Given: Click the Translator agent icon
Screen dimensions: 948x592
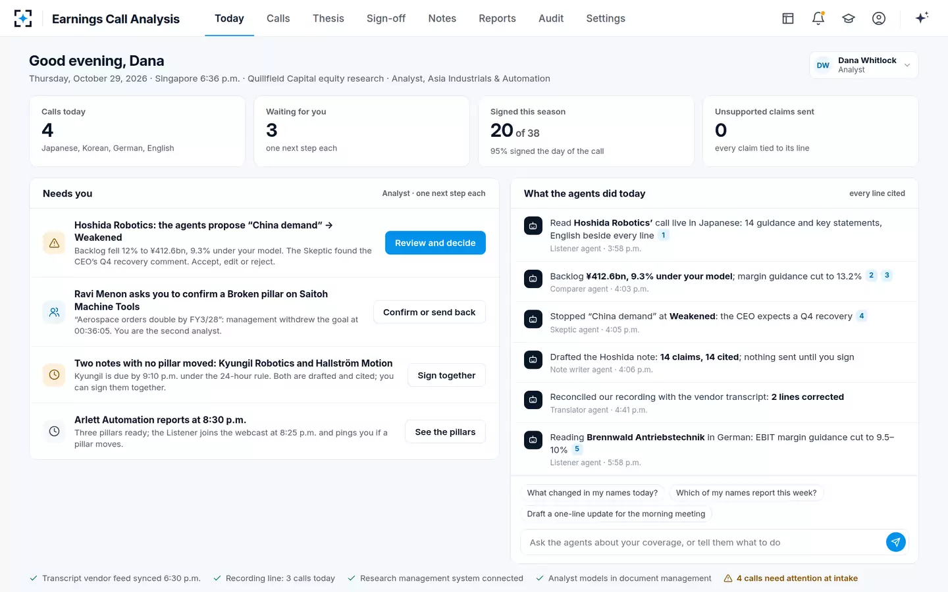Looking at the screenshot, I should click(x=533, y=400).
